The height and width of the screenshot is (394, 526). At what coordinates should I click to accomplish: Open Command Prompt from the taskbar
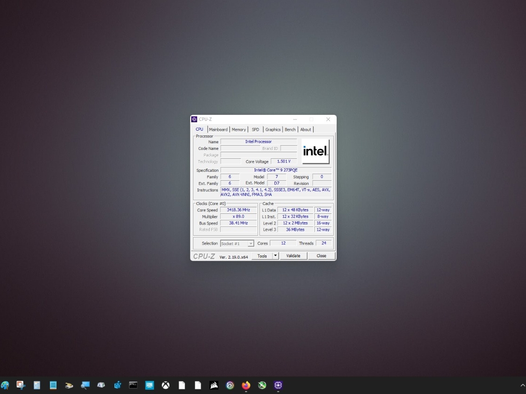pyautogui.click(x=133, y=385)
